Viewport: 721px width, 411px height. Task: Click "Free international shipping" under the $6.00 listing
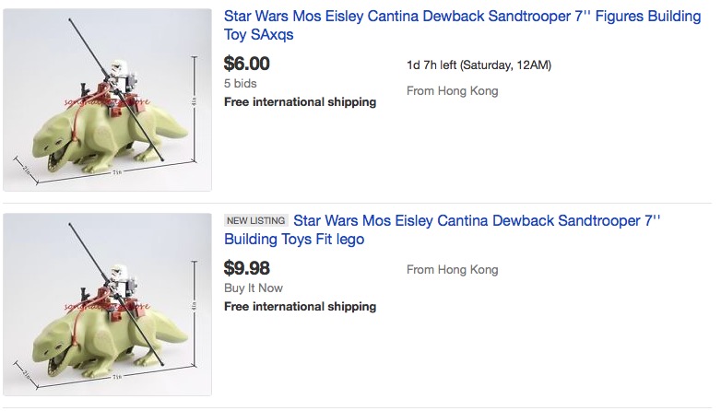click(300, 101)
